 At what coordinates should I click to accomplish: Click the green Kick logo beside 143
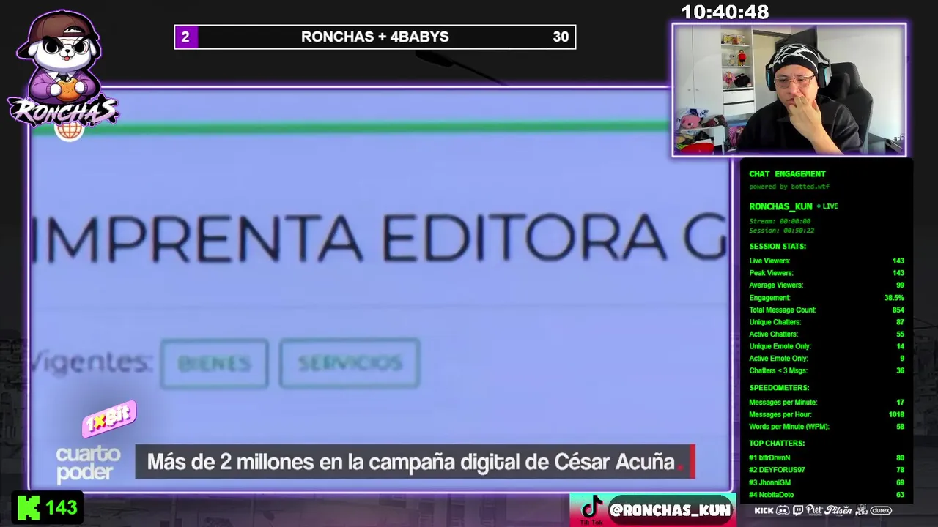click(x=29, y=507)
